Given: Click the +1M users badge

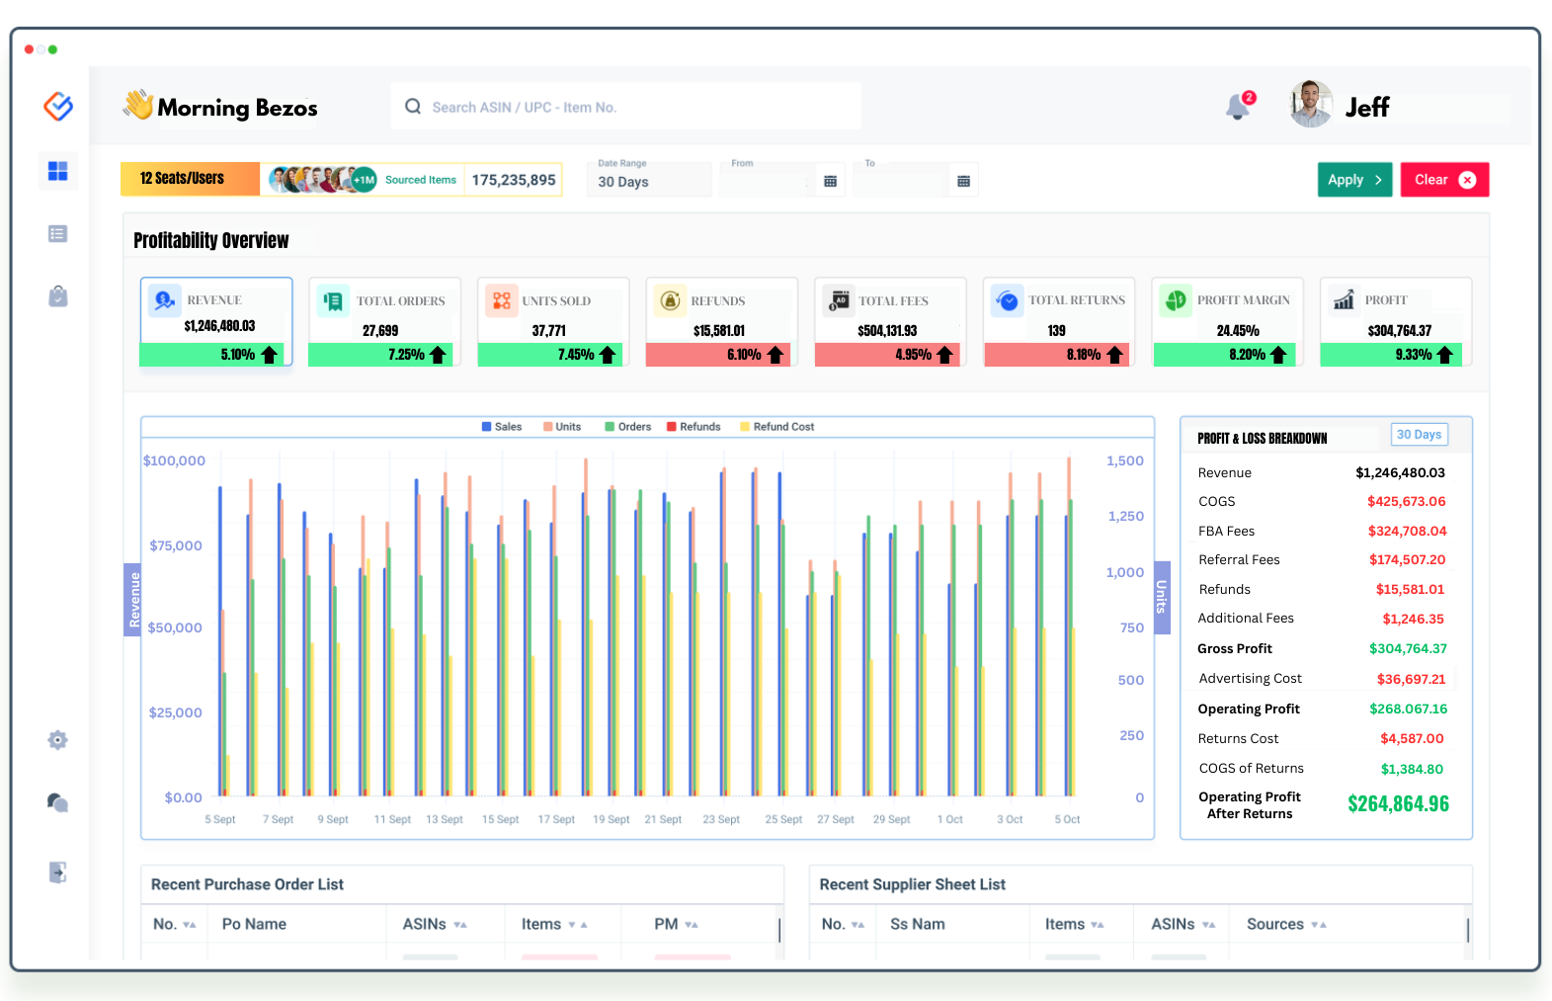Looking at the screenshot, I should tap(365, 180).
